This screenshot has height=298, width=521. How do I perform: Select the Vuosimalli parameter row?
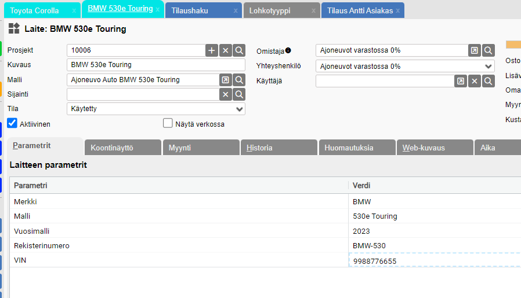coord(179,231)
